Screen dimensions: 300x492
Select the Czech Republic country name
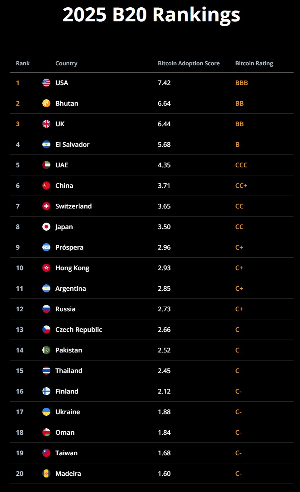click(79, 329)
